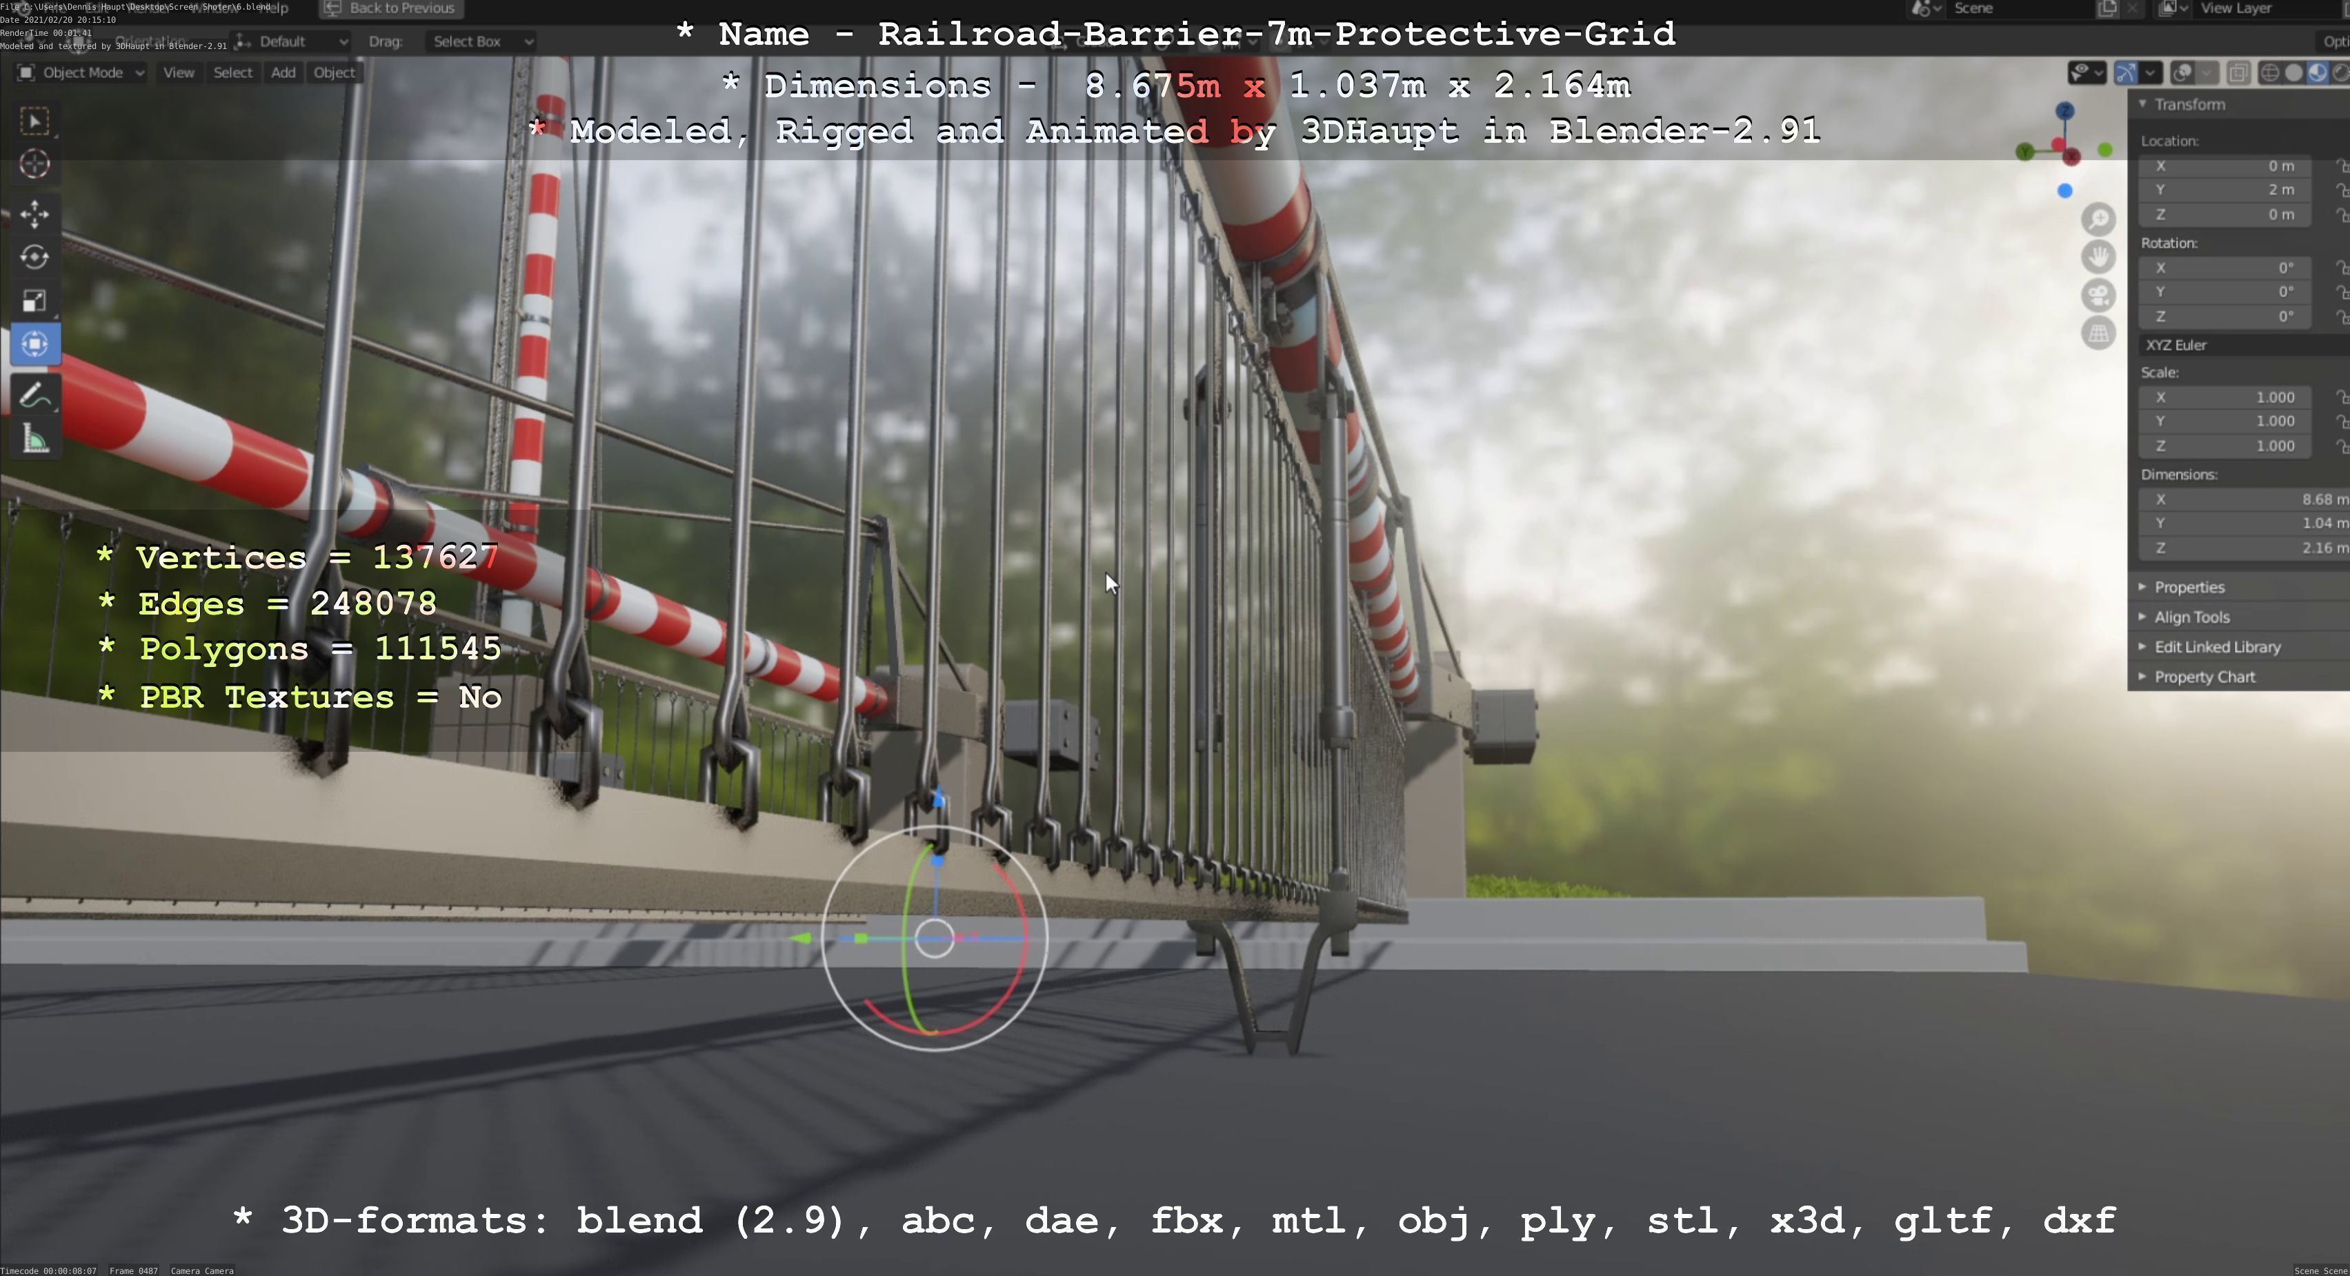
Task: Enable wireframe viewport shading
Action: 2270,73
